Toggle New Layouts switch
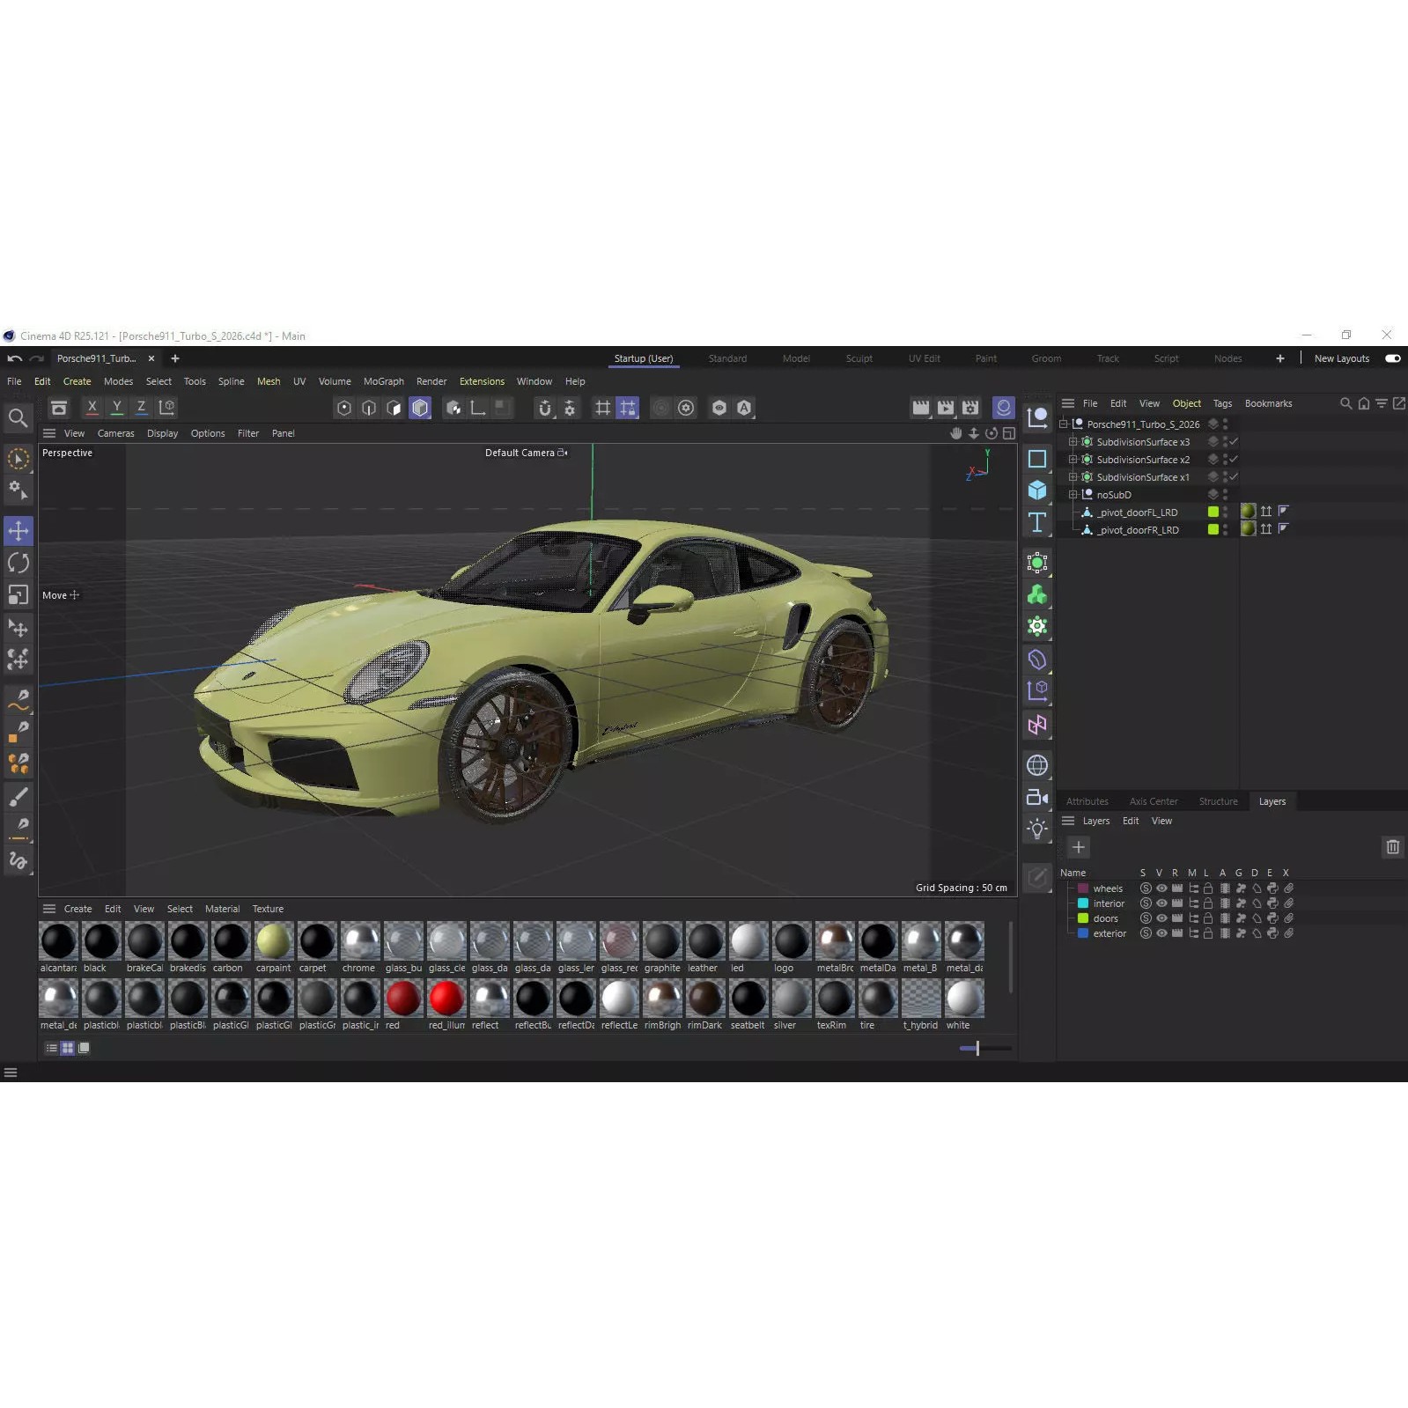Screen dimensions: 1408x1408 pos(1392,358)
